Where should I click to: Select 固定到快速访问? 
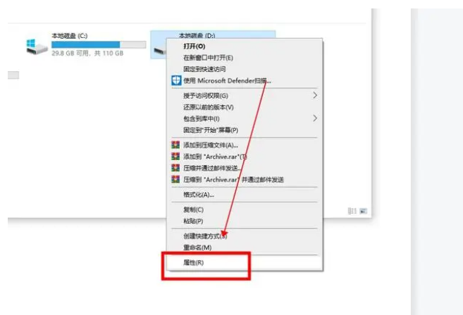pos(204,69)
